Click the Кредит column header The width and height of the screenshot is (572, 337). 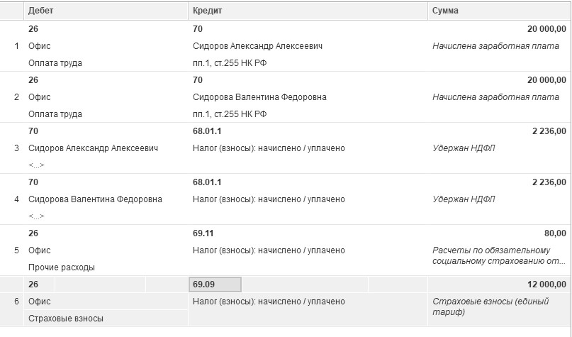pyautogui.click(x=206, y=11)
